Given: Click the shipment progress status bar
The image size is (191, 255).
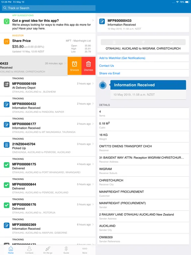Looking at the screenshot, I should 143,42.
